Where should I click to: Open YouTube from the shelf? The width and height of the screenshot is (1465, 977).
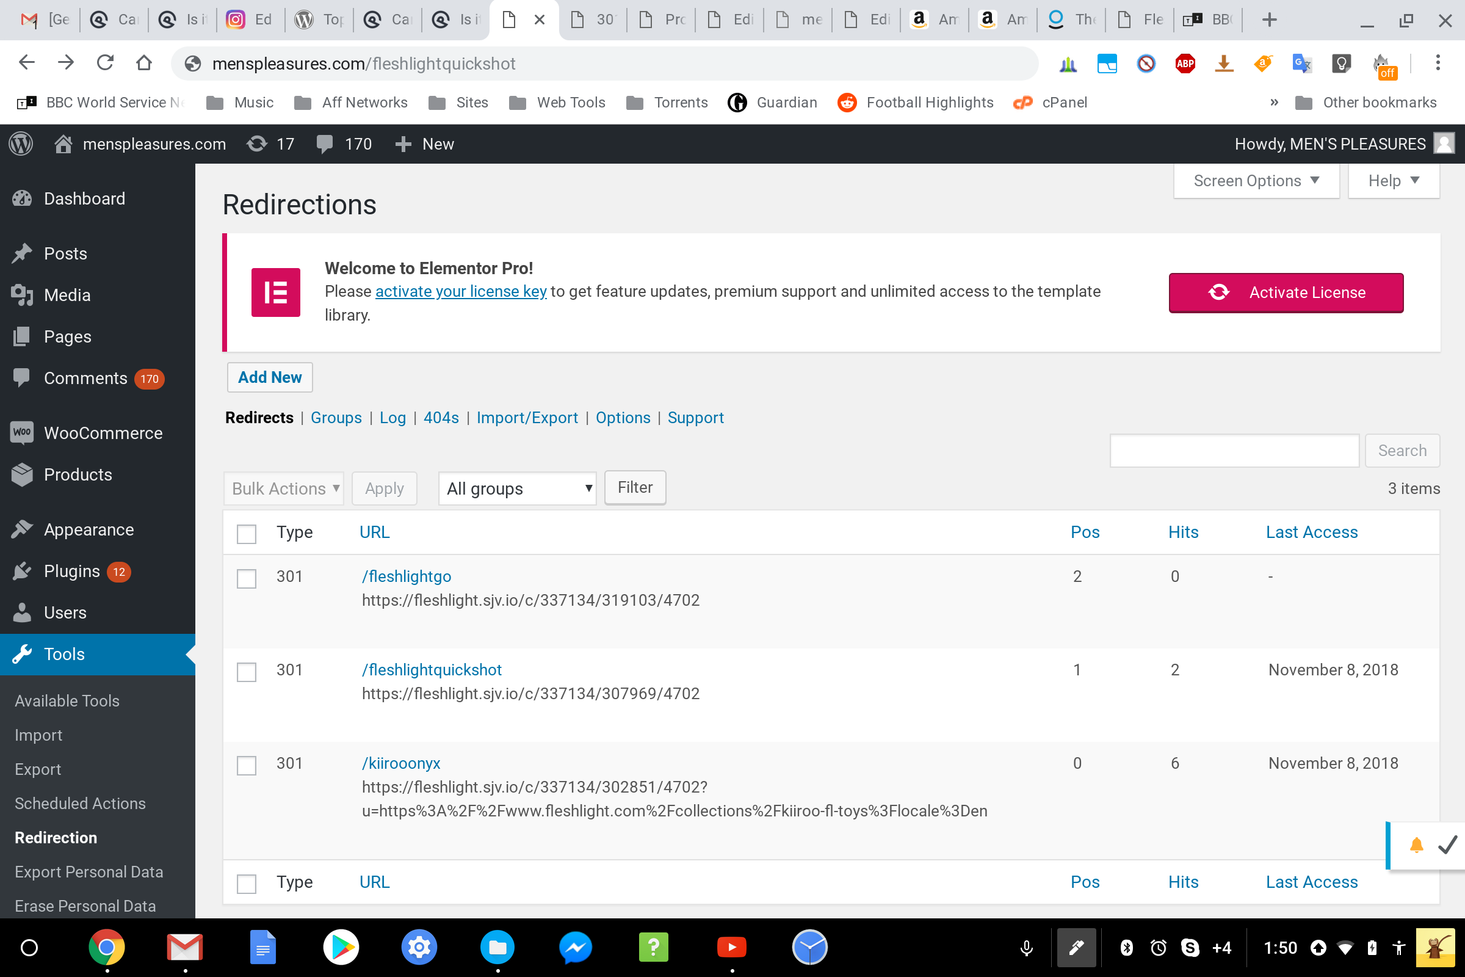[x=732, y=948]
